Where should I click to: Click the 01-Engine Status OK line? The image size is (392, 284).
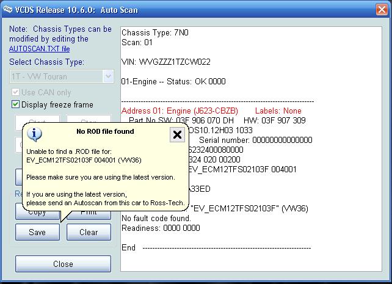pyautogui.click(x=173, y=81)
